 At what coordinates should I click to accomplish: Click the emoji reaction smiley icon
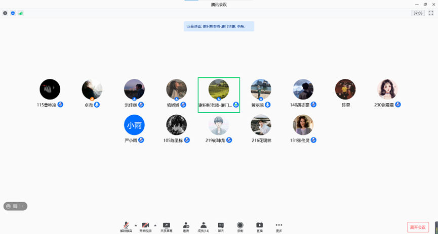coord(9,206)
